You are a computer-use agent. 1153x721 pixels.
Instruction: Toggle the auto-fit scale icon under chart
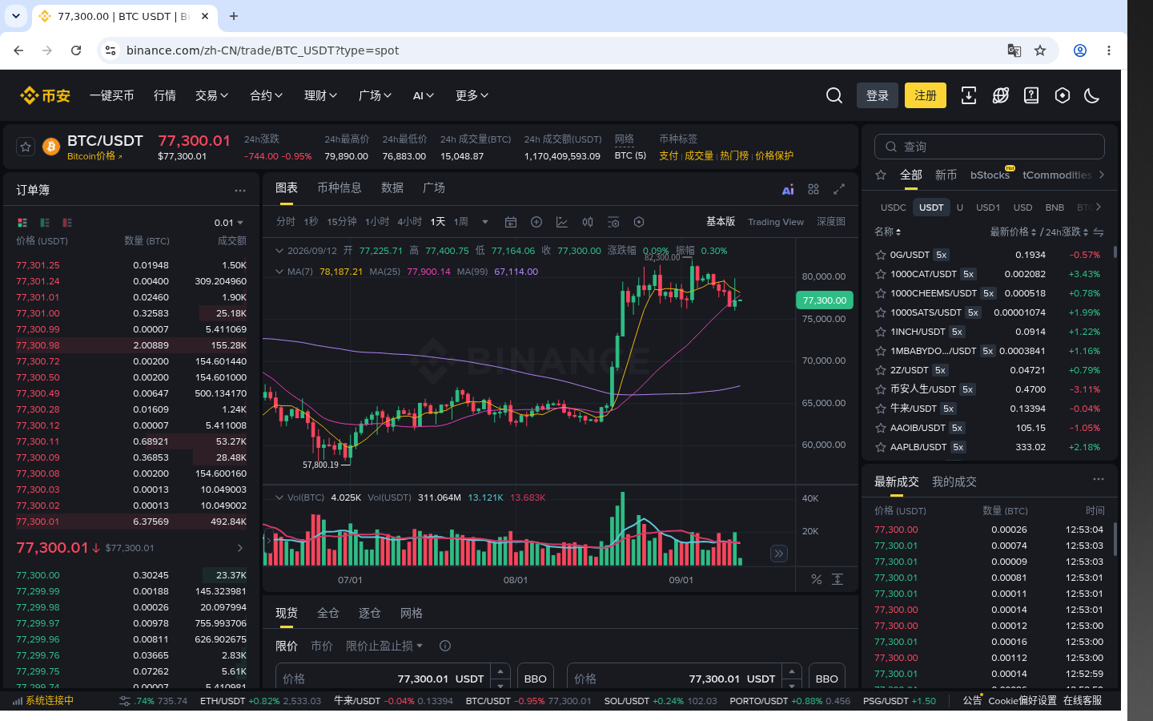coord(838,579)
